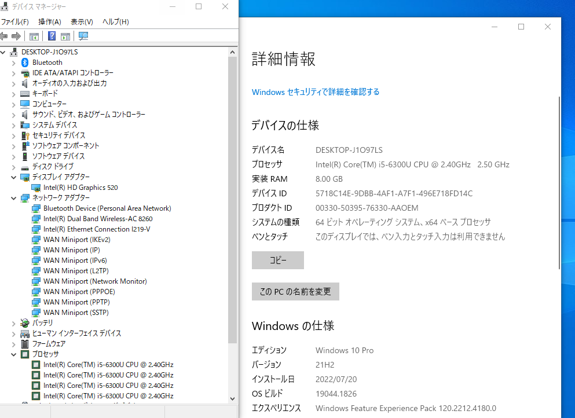The width and height of the screenshot is (575, 418).
Task: Click the DESKTOP-J1O97LS computer root icon
Action: pos(13,52)
